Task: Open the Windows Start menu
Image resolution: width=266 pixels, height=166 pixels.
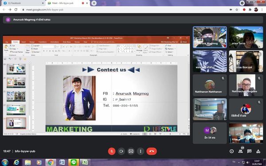Action: pyautogui.click(x=5, y=162)
